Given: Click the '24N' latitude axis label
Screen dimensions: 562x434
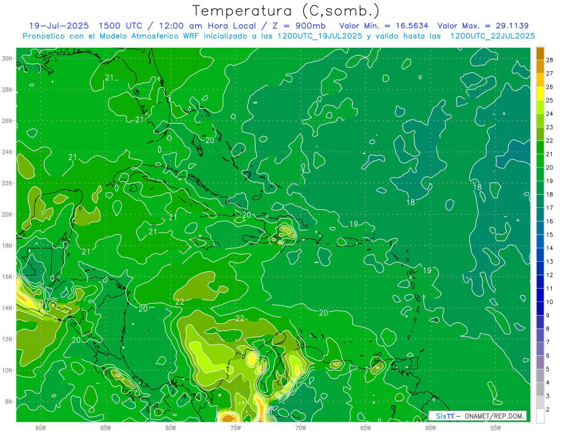Looking at the screenshot, I should (x=7, y=152).
